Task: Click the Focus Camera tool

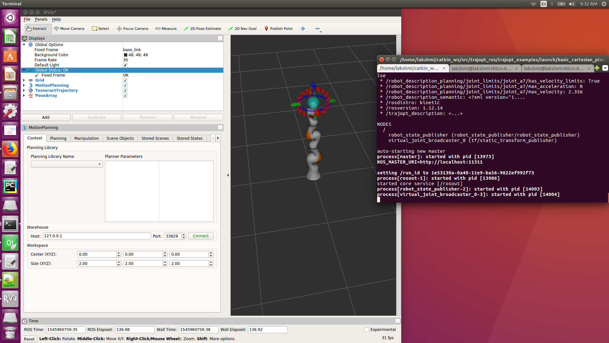Action: pyautogui.click(x=132, y=29)
